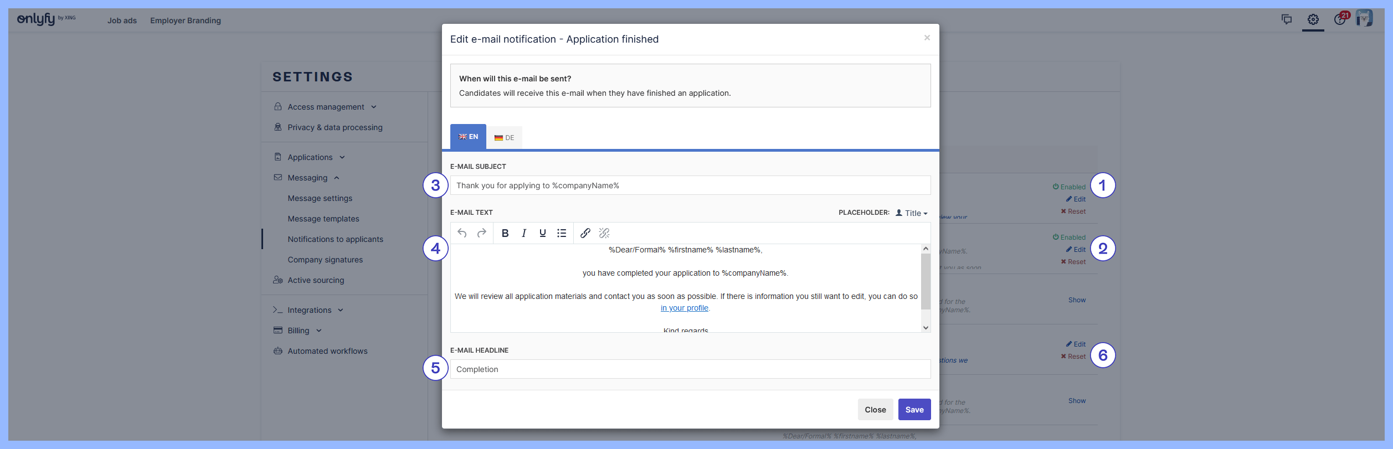Click the insert link icon
The height and width of the screenshot is (449, 1393).
[x=585, y=233]
